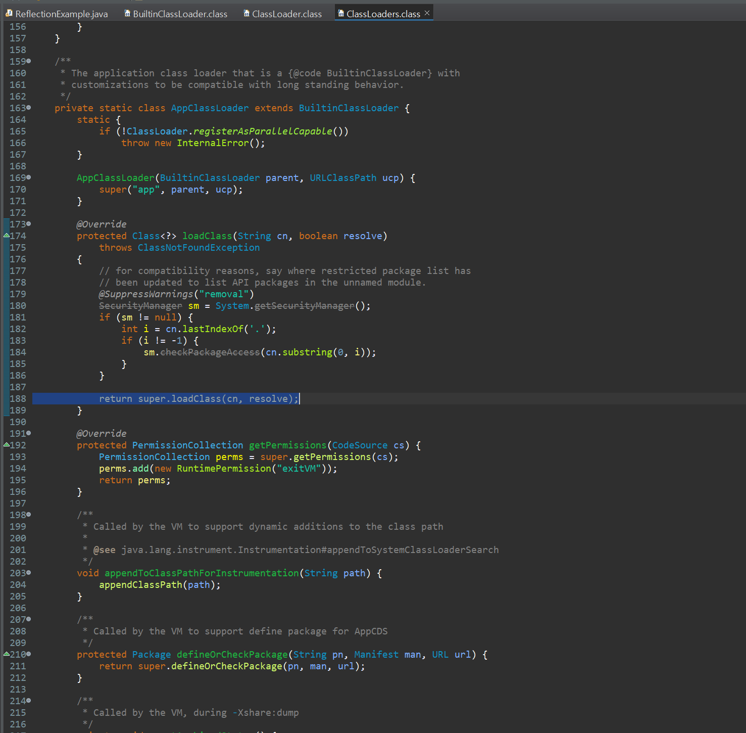
Task: Click the ClassLoaders.class tab file icon
Action: 341,13
